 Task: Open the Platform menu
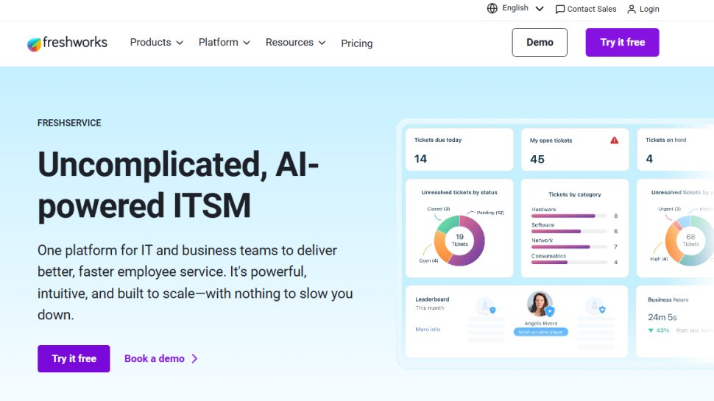click(x=225, y=43)
